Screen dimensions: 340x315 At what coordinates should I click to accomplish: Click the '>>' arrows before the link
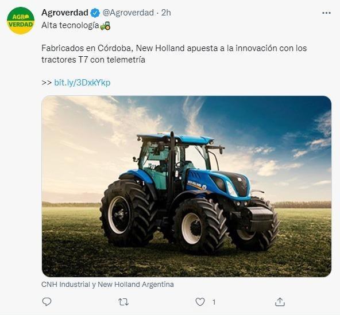click(47, 83)
